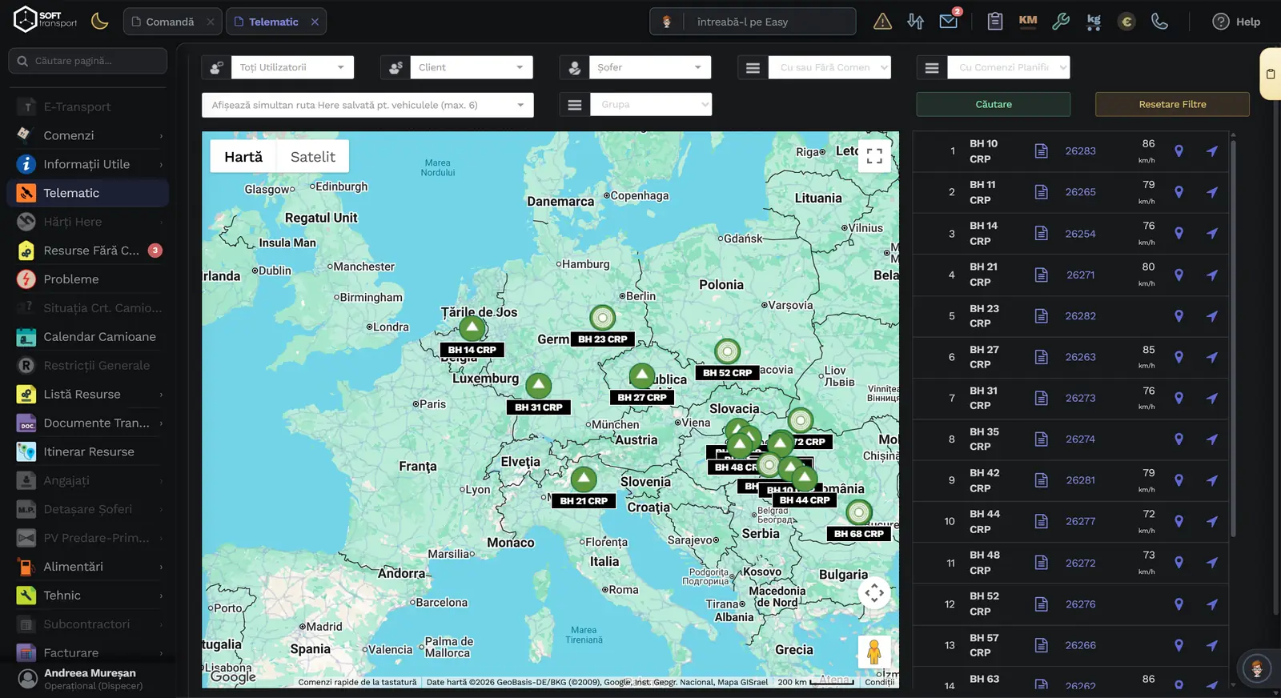
Task: Open the warning alerts triangle icon
Action: tap(882, 22)
